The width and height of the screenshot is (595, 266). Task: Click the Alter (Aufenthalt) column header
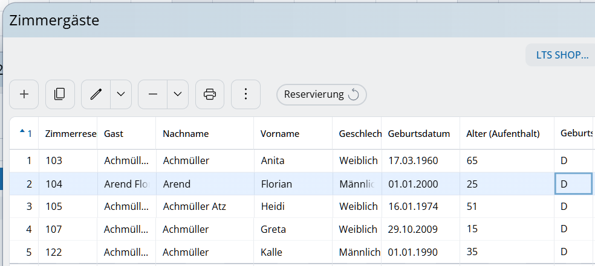coord(503,134)
